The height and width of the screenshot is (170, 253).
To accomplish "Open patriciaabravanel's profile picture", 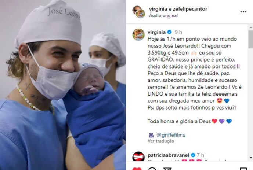I will [x=138, y=157].
